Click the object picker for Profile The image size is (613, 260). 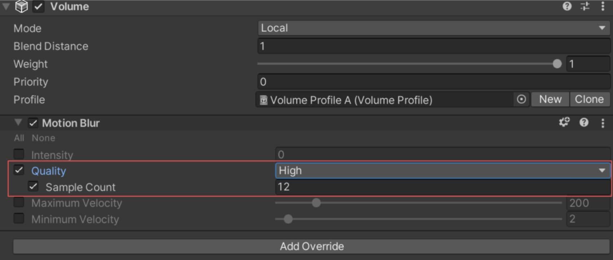pos(521,99)
